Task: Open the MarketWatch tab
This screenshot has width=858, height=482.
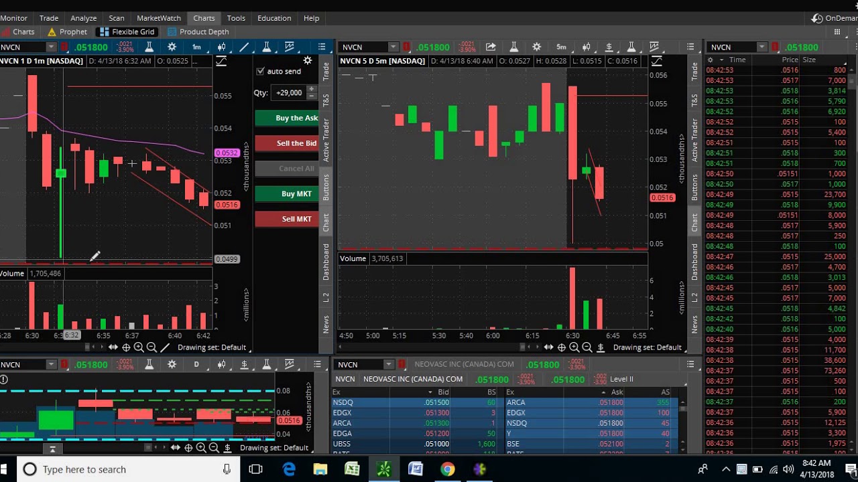Action: click(159, 18)
